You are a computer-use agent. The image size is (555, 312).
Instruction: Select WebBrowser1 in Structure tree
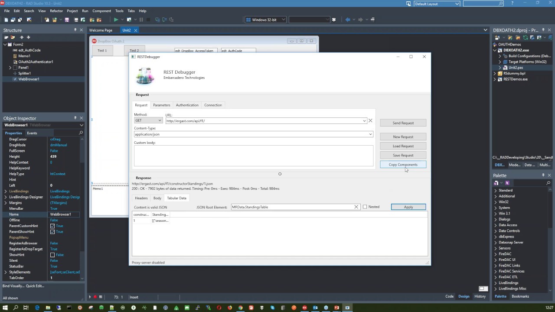29,79
